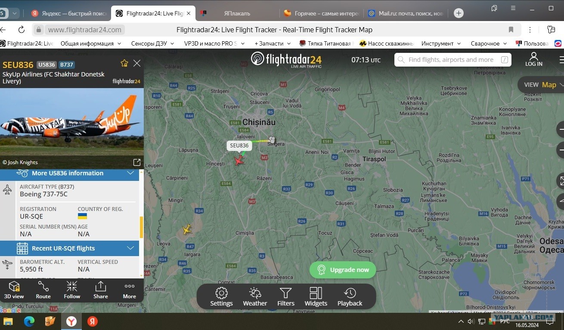Open the + Запчасти bookmark folder
Viewport: 564px width, 330px height.
click(273, 43)
